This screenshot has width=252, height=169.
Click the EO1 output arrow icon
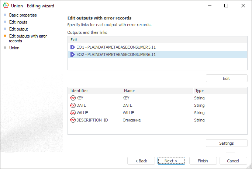coord(73,47)
